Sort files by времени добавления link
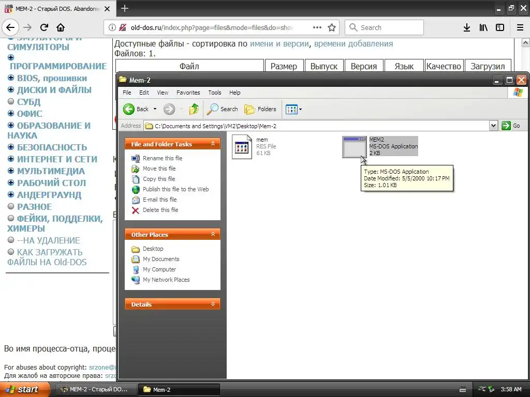530x397 pixels. pos(354,44)
